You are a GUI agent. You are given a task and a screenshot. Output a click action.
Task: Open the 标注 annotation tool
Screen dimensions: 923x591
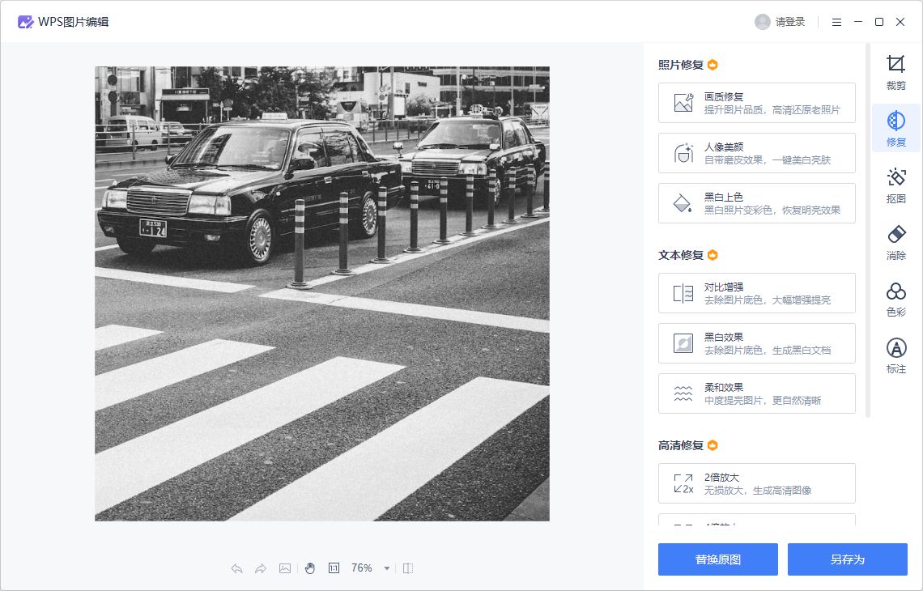coord(895,355)
